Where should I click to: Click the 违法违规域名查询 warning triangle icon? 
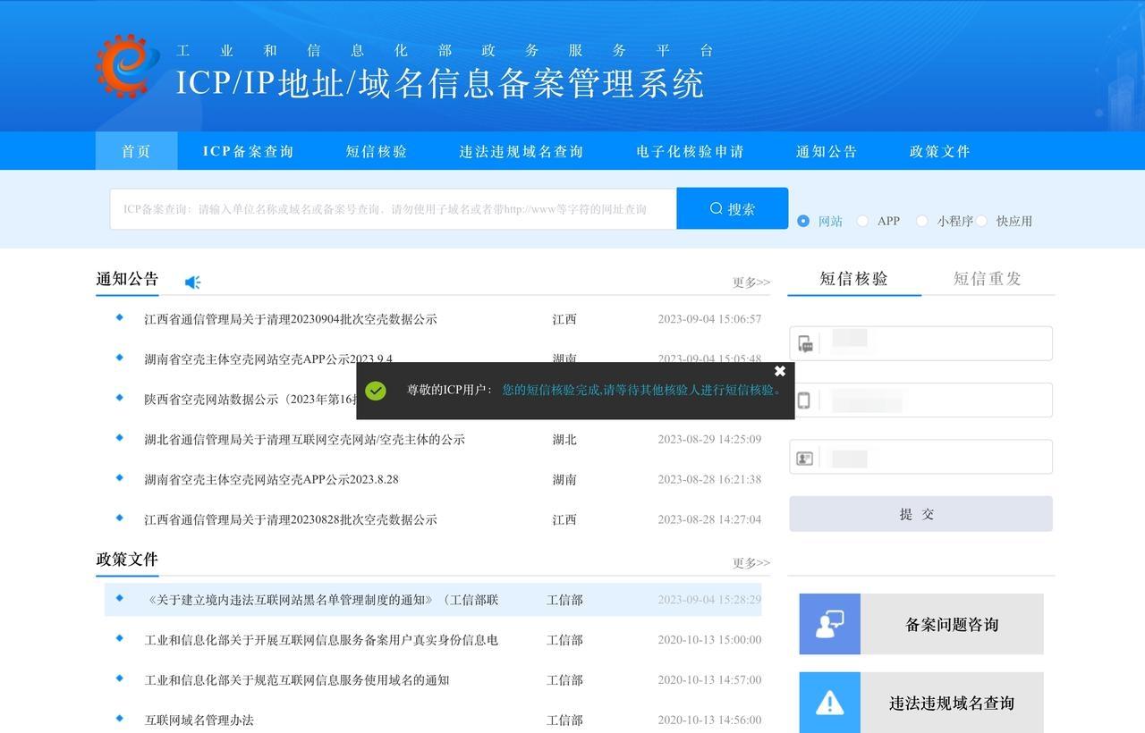click(x=829, y=703)
